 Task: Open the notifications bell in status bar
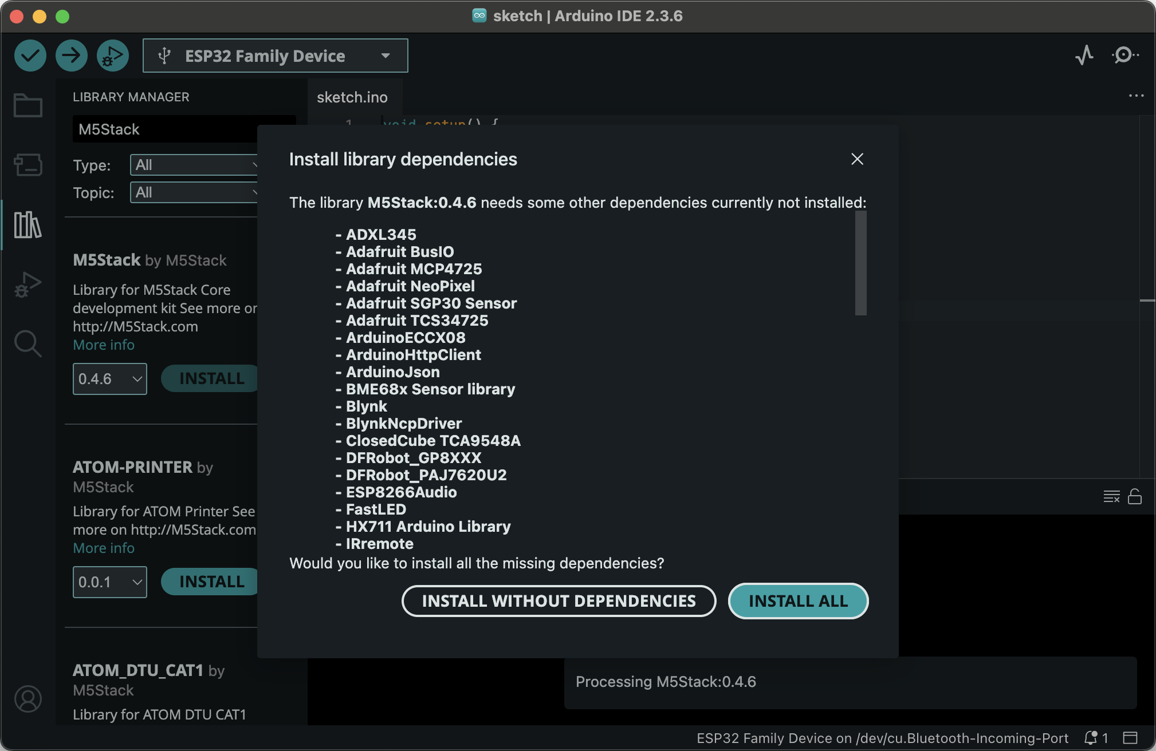pyautogui.click(x=1091, y=738)
